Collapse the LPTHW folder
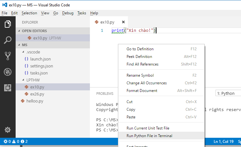The width and height of the screenshot is (241, 147). (x=23, y=80)
